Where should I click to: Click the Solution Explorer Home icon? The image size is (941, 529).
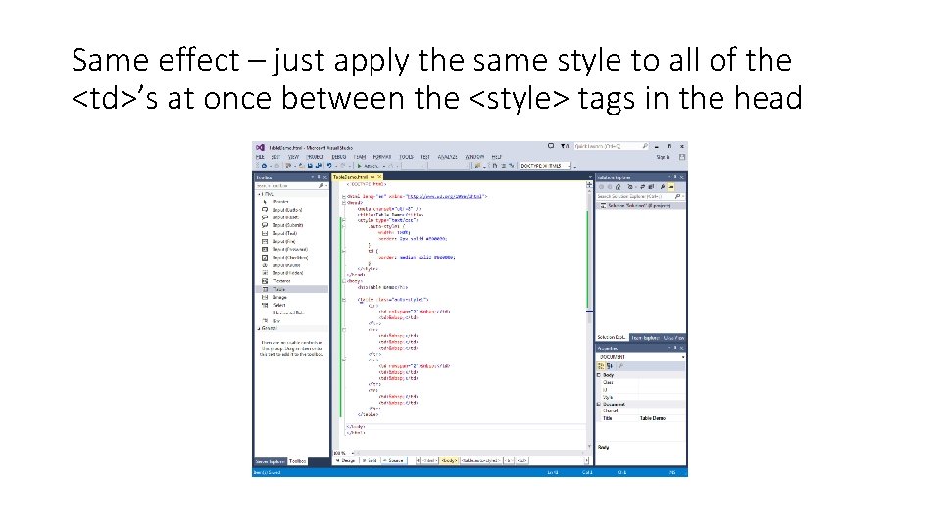[x=619, y=187]
